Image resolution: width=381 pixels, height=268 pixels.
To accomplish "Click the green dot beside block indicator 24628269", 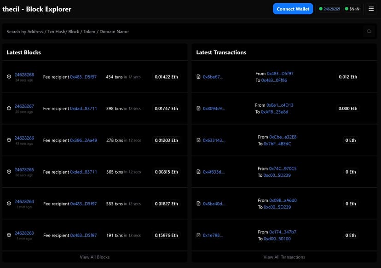I will [x=322, y=8].
